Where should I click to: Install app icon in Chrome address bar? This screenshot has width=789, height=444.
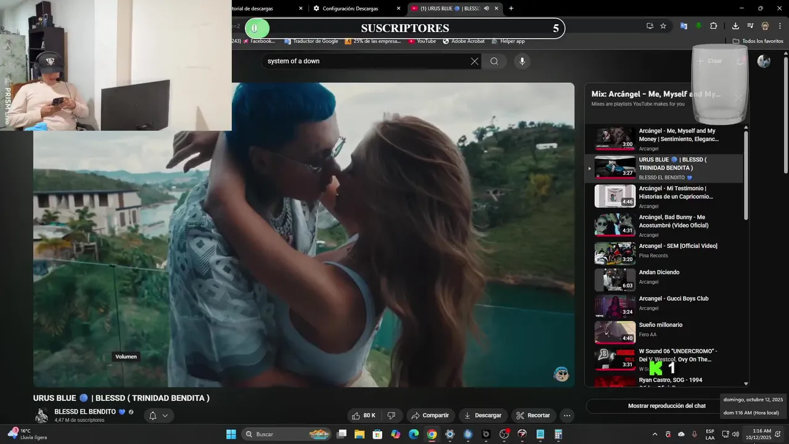point(650,26)
